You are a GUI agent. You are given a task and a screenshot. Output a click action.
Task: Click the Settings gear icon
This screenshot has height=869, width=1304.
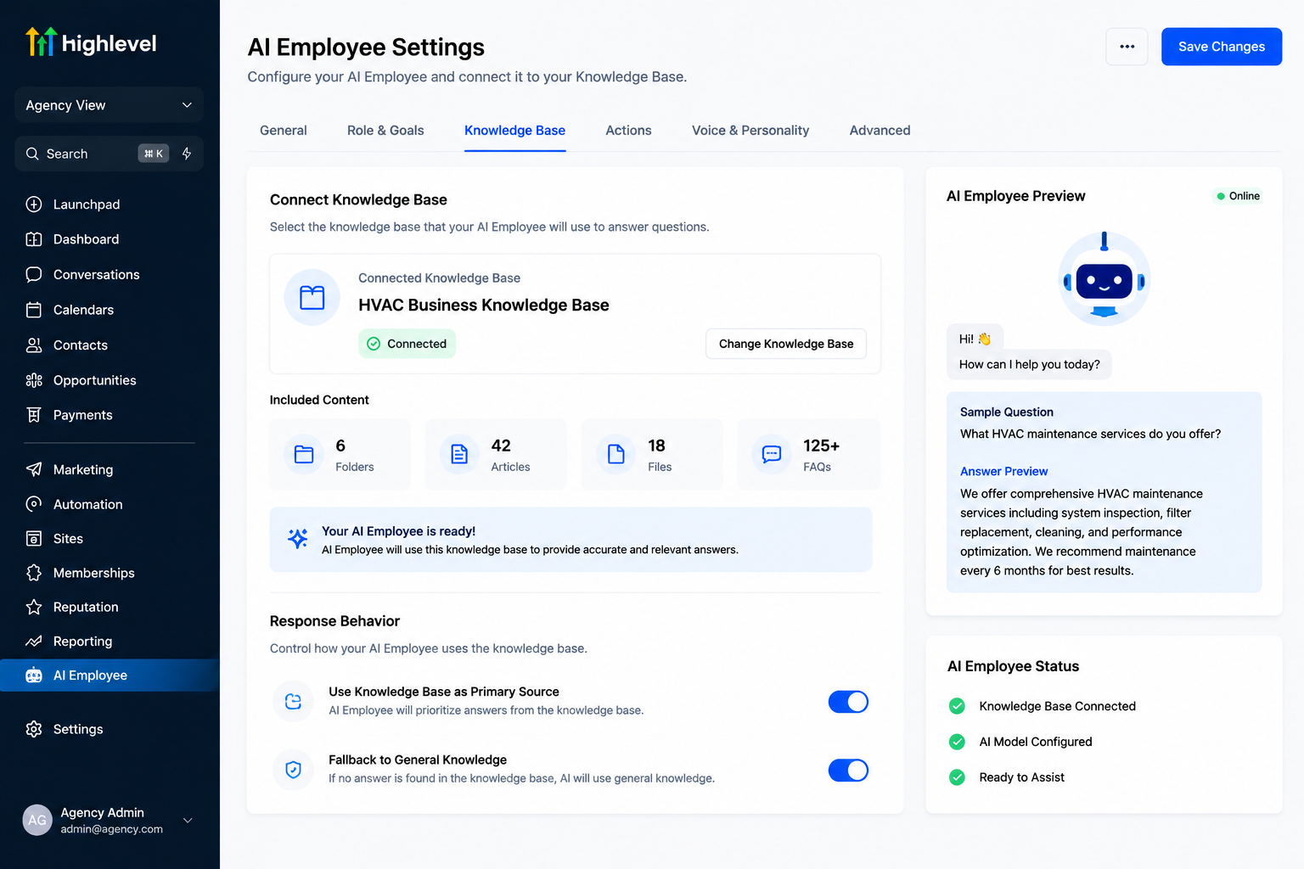point(34,729)
